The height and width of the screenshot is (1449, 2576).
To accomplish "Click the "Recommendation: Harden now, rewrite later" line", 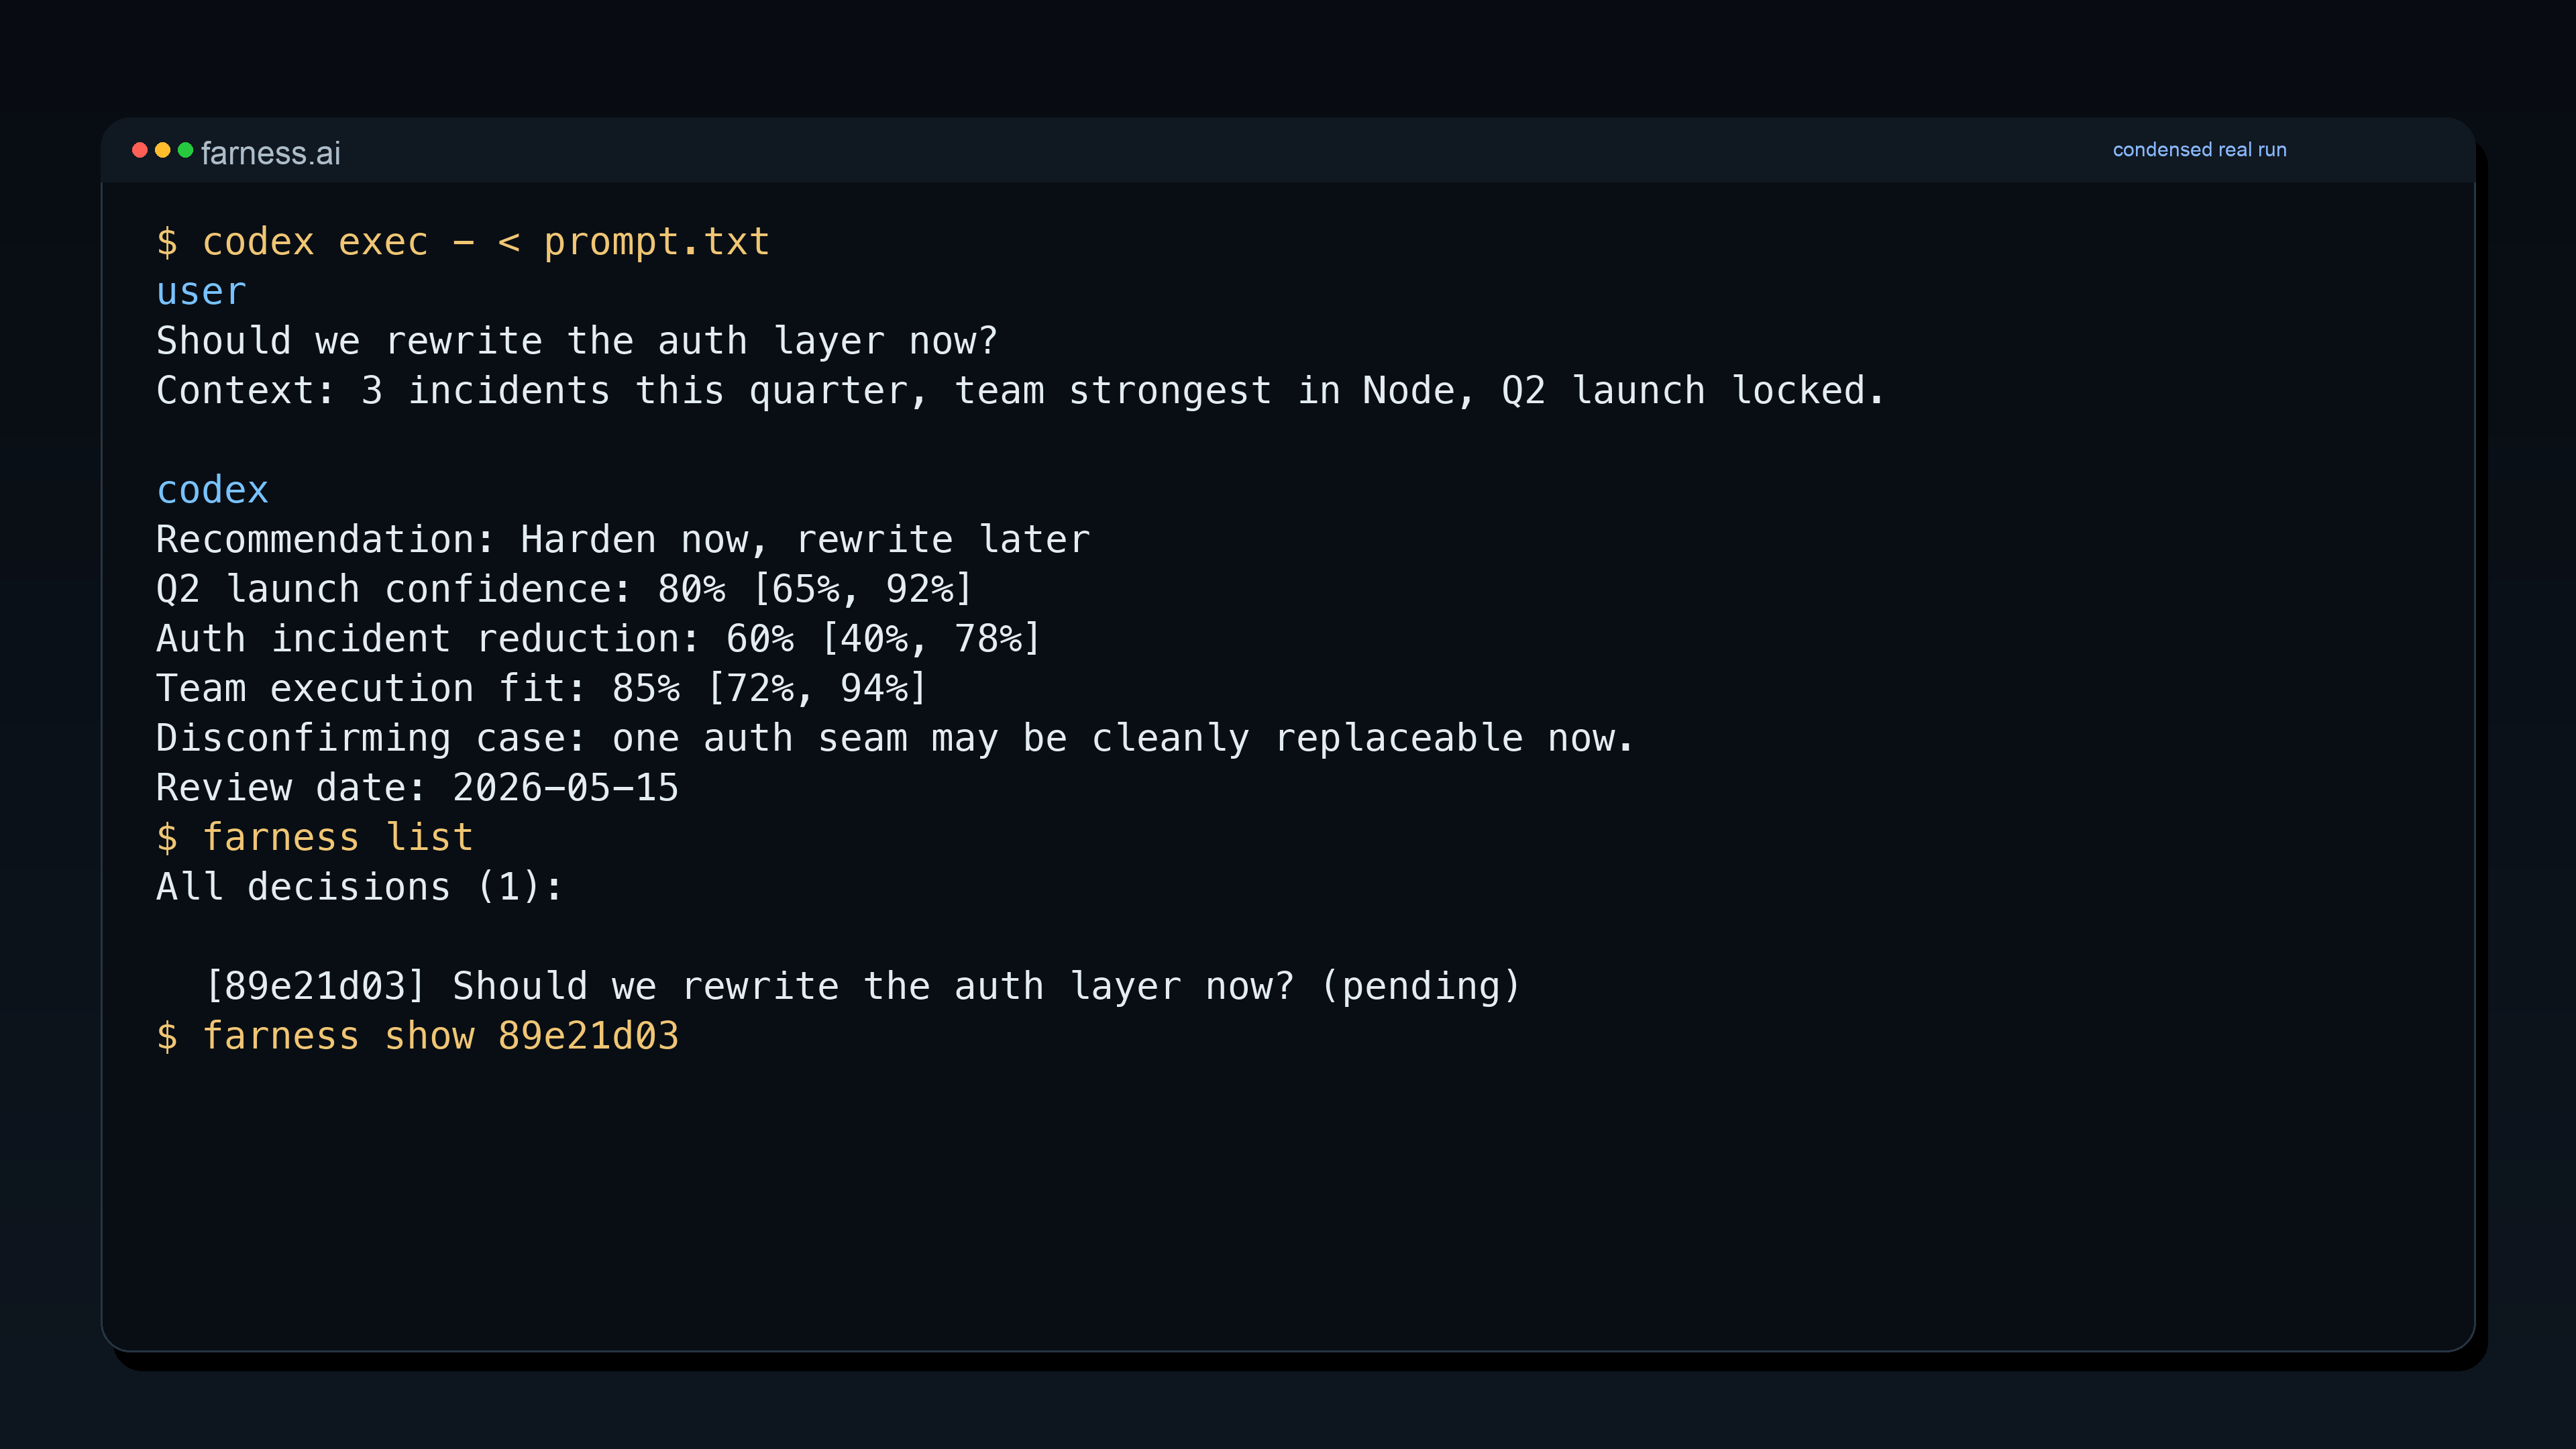I will click(x=623, y=540).
